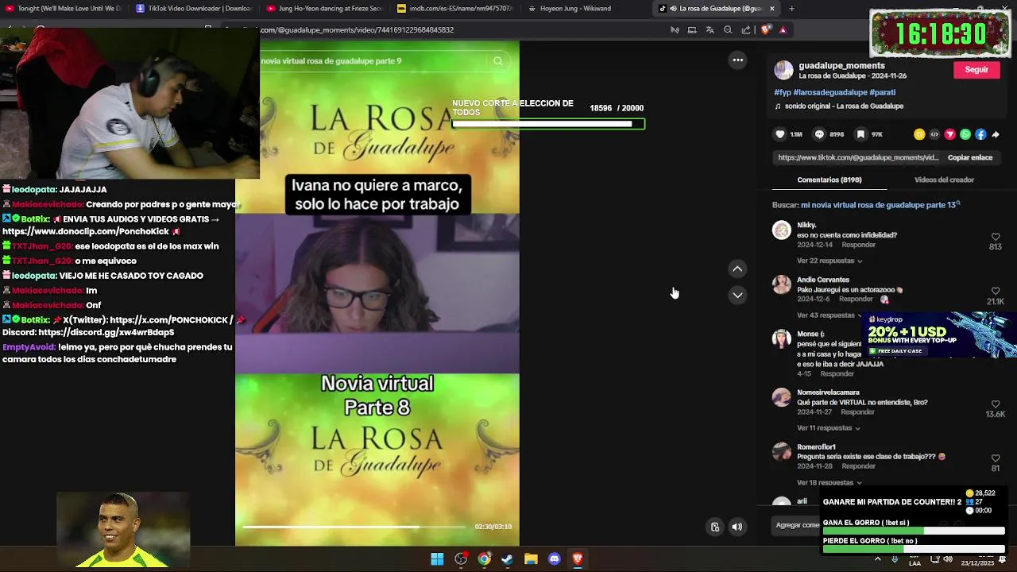Open Discord from the taskbar
1017x572 pixels.
pyautogui.click(x=554, y=559)
